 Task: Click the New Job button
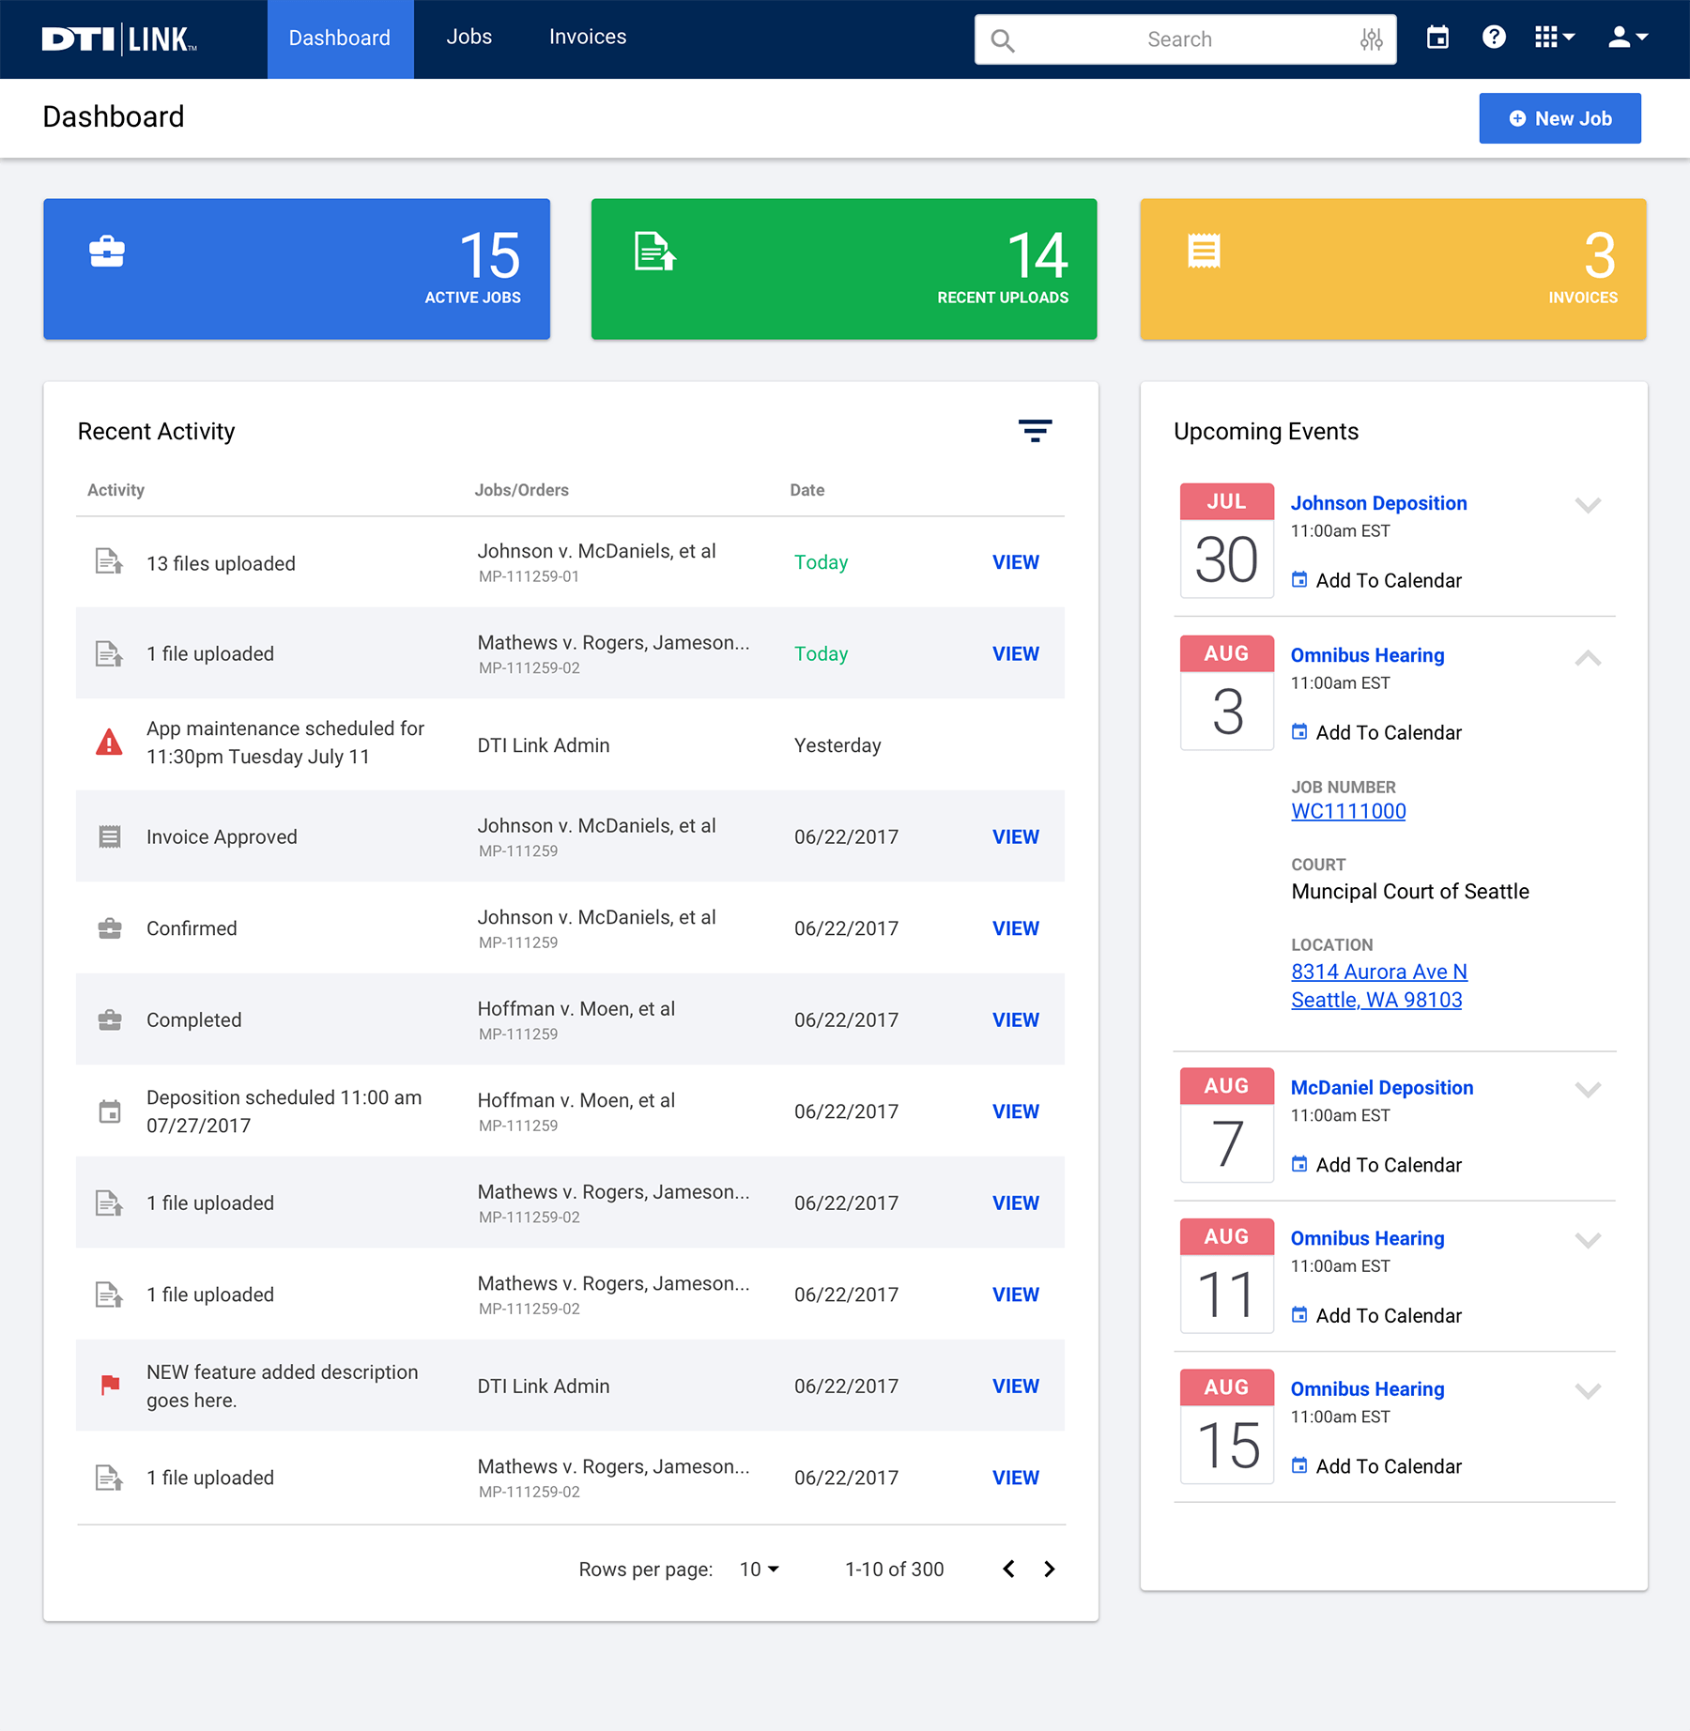pyautogui.click(x=1559, y=118)
